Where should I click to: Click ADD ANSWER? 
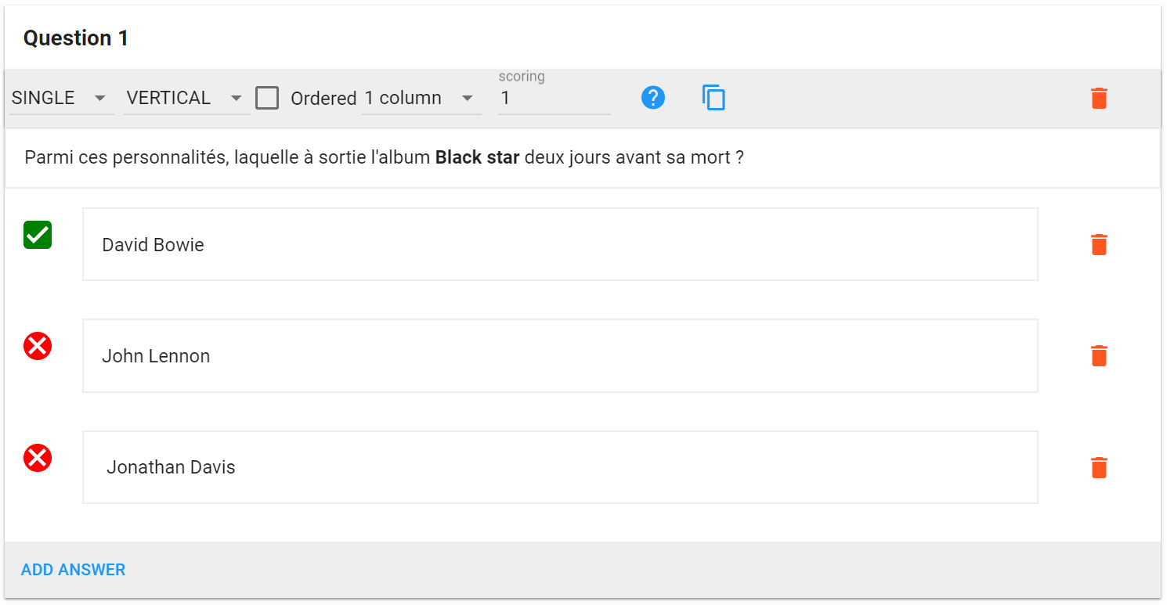pos(73,570)
